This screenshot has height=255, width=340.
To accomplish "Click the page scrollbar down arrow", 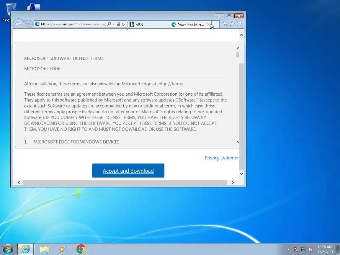I will (241, 174).
